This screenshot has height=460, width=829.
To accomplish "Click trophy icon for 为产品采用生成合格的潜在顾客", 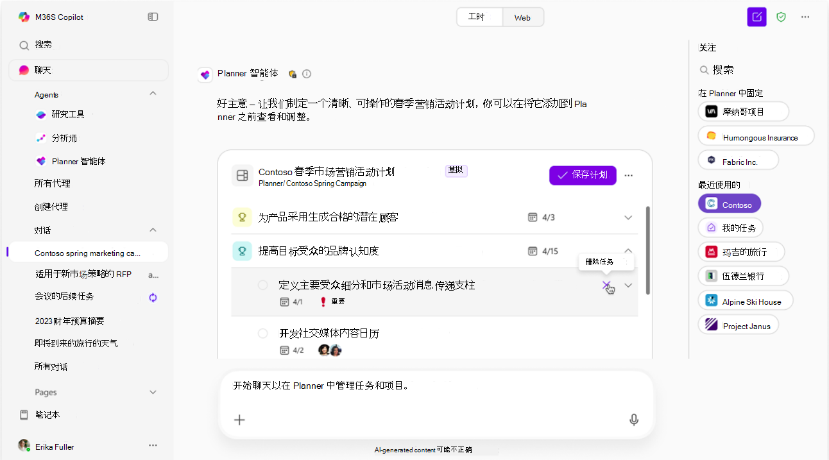I will click(242, 217).
